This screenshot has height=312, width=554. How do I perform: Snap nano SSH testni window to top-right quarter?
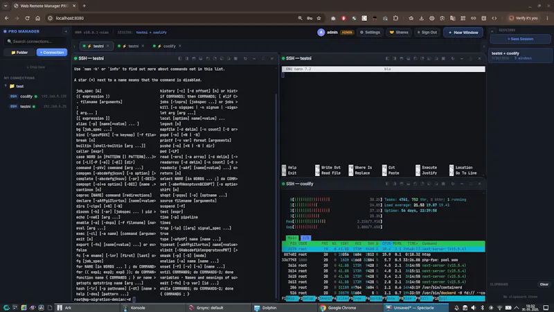(422, 58)
